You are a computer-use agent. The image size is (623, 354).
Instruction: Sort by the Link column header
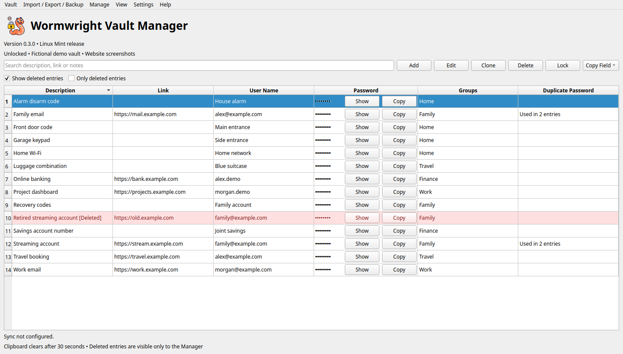163,91
